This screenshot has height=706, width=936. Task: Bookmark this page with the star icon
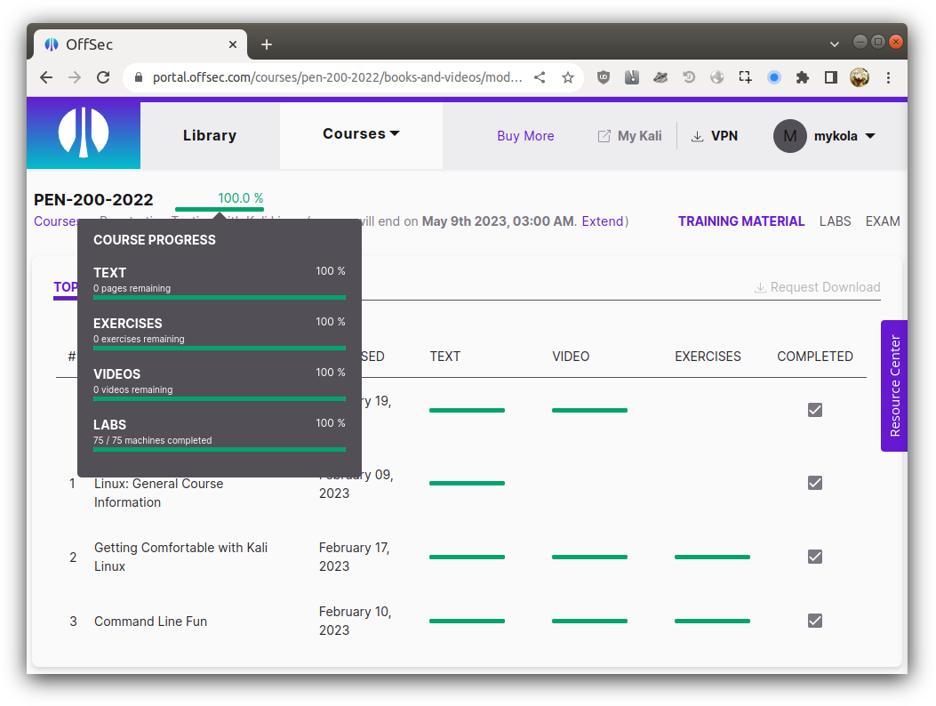click(568, 77)
